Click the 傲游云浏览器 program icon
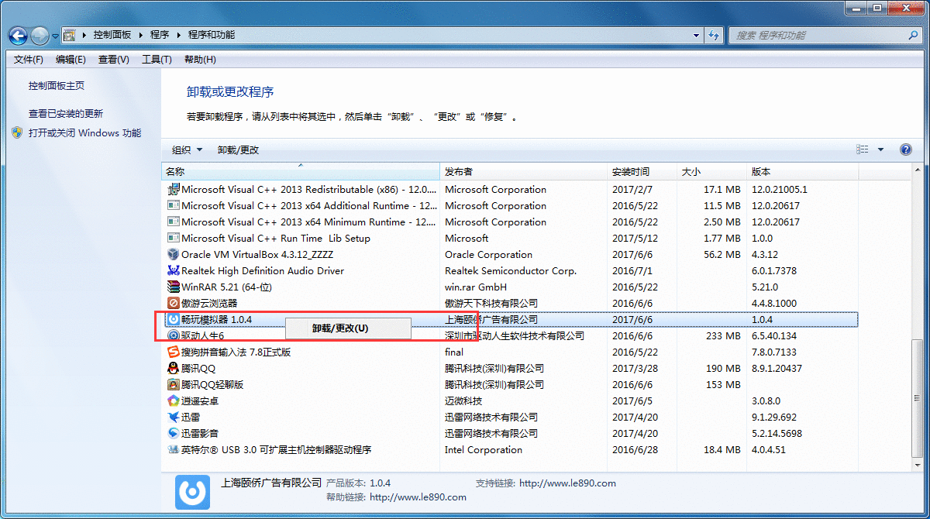The height and width of the screenshot is (519, 930). [174, 303]
